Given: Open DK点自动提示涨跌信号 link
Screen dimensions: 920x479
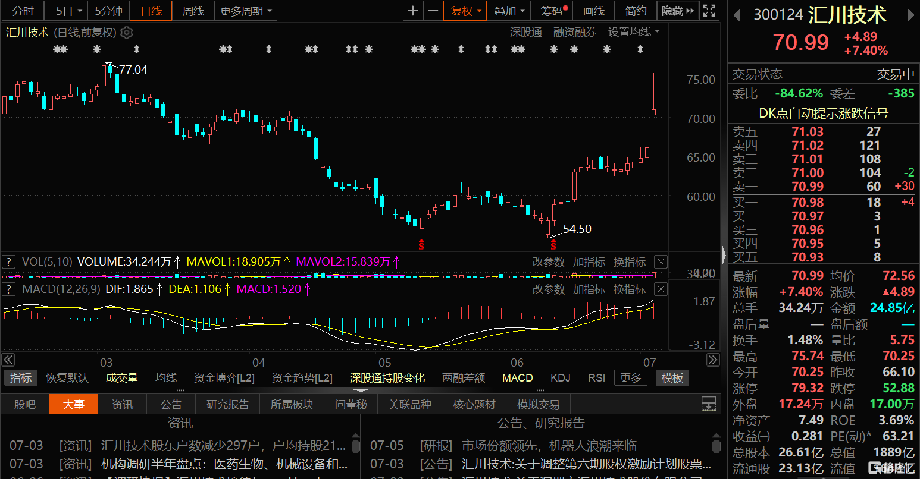Looking at the screenshot, I should tap(823, 113).
